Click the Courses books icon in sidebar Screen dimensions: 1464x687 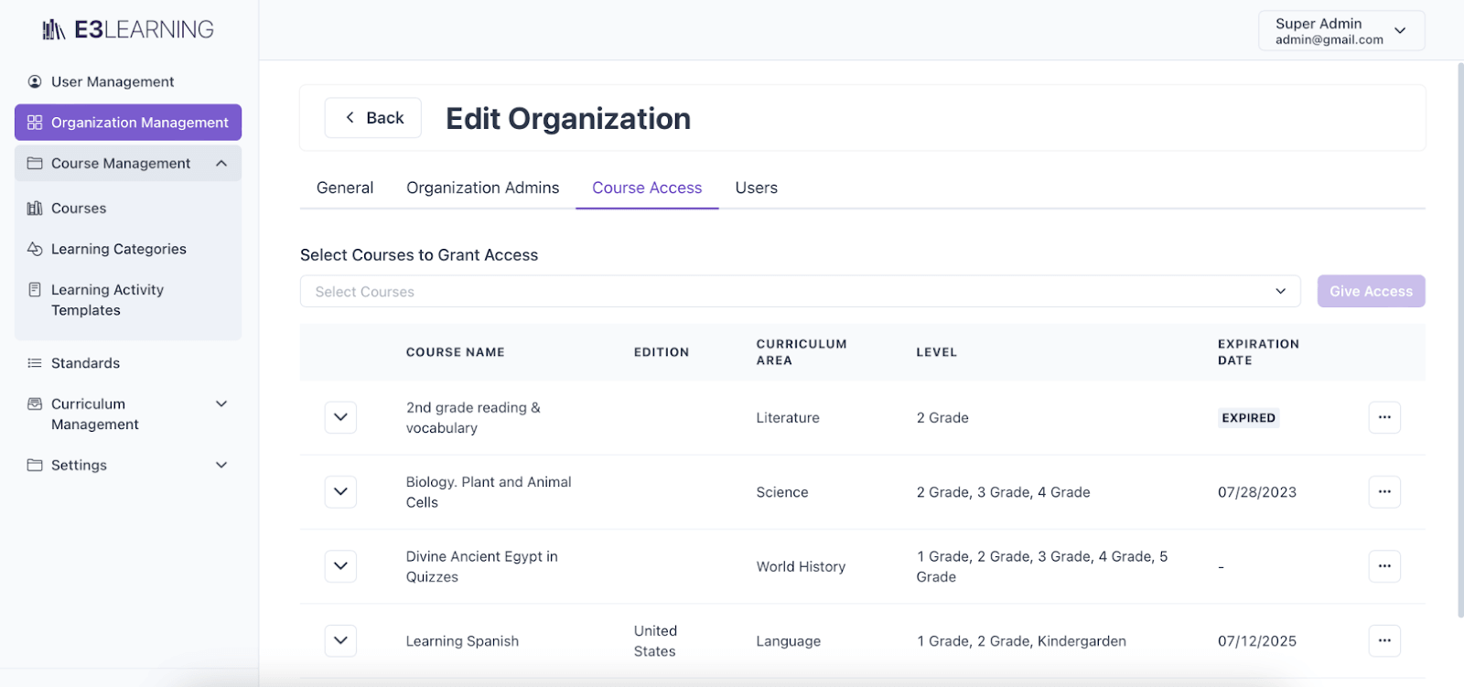coord(35,209)
